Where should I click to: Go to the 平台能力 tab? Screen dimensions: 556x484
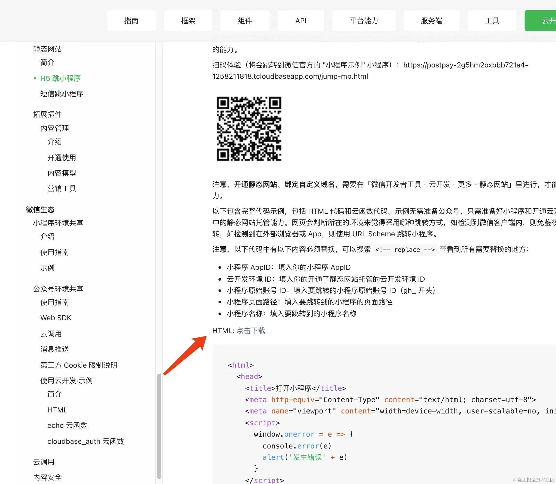[x=364, y=21]
